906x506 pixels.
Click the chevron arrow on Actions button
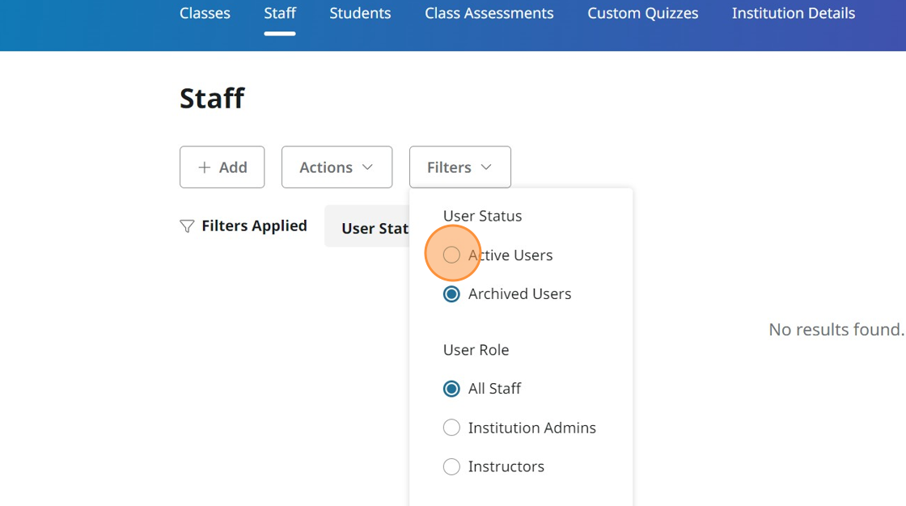pyautogui.click(x=367, y=167)
